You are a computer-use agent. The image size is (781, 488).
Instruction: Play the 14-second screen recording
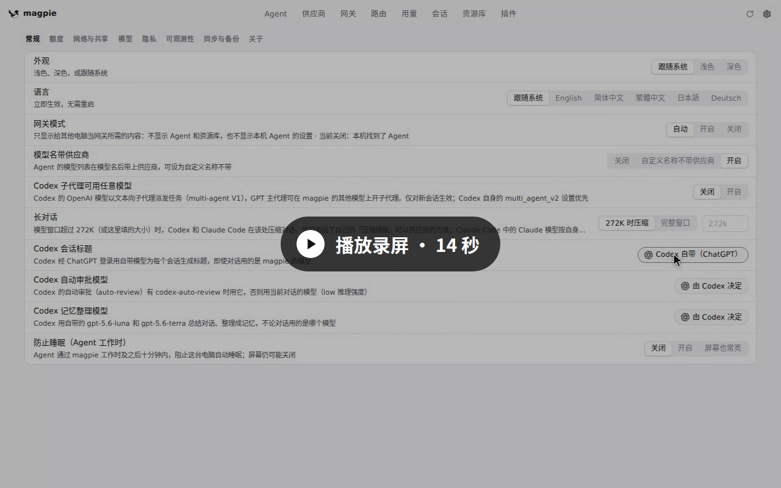pyautogui.click(x=390, y=244)
